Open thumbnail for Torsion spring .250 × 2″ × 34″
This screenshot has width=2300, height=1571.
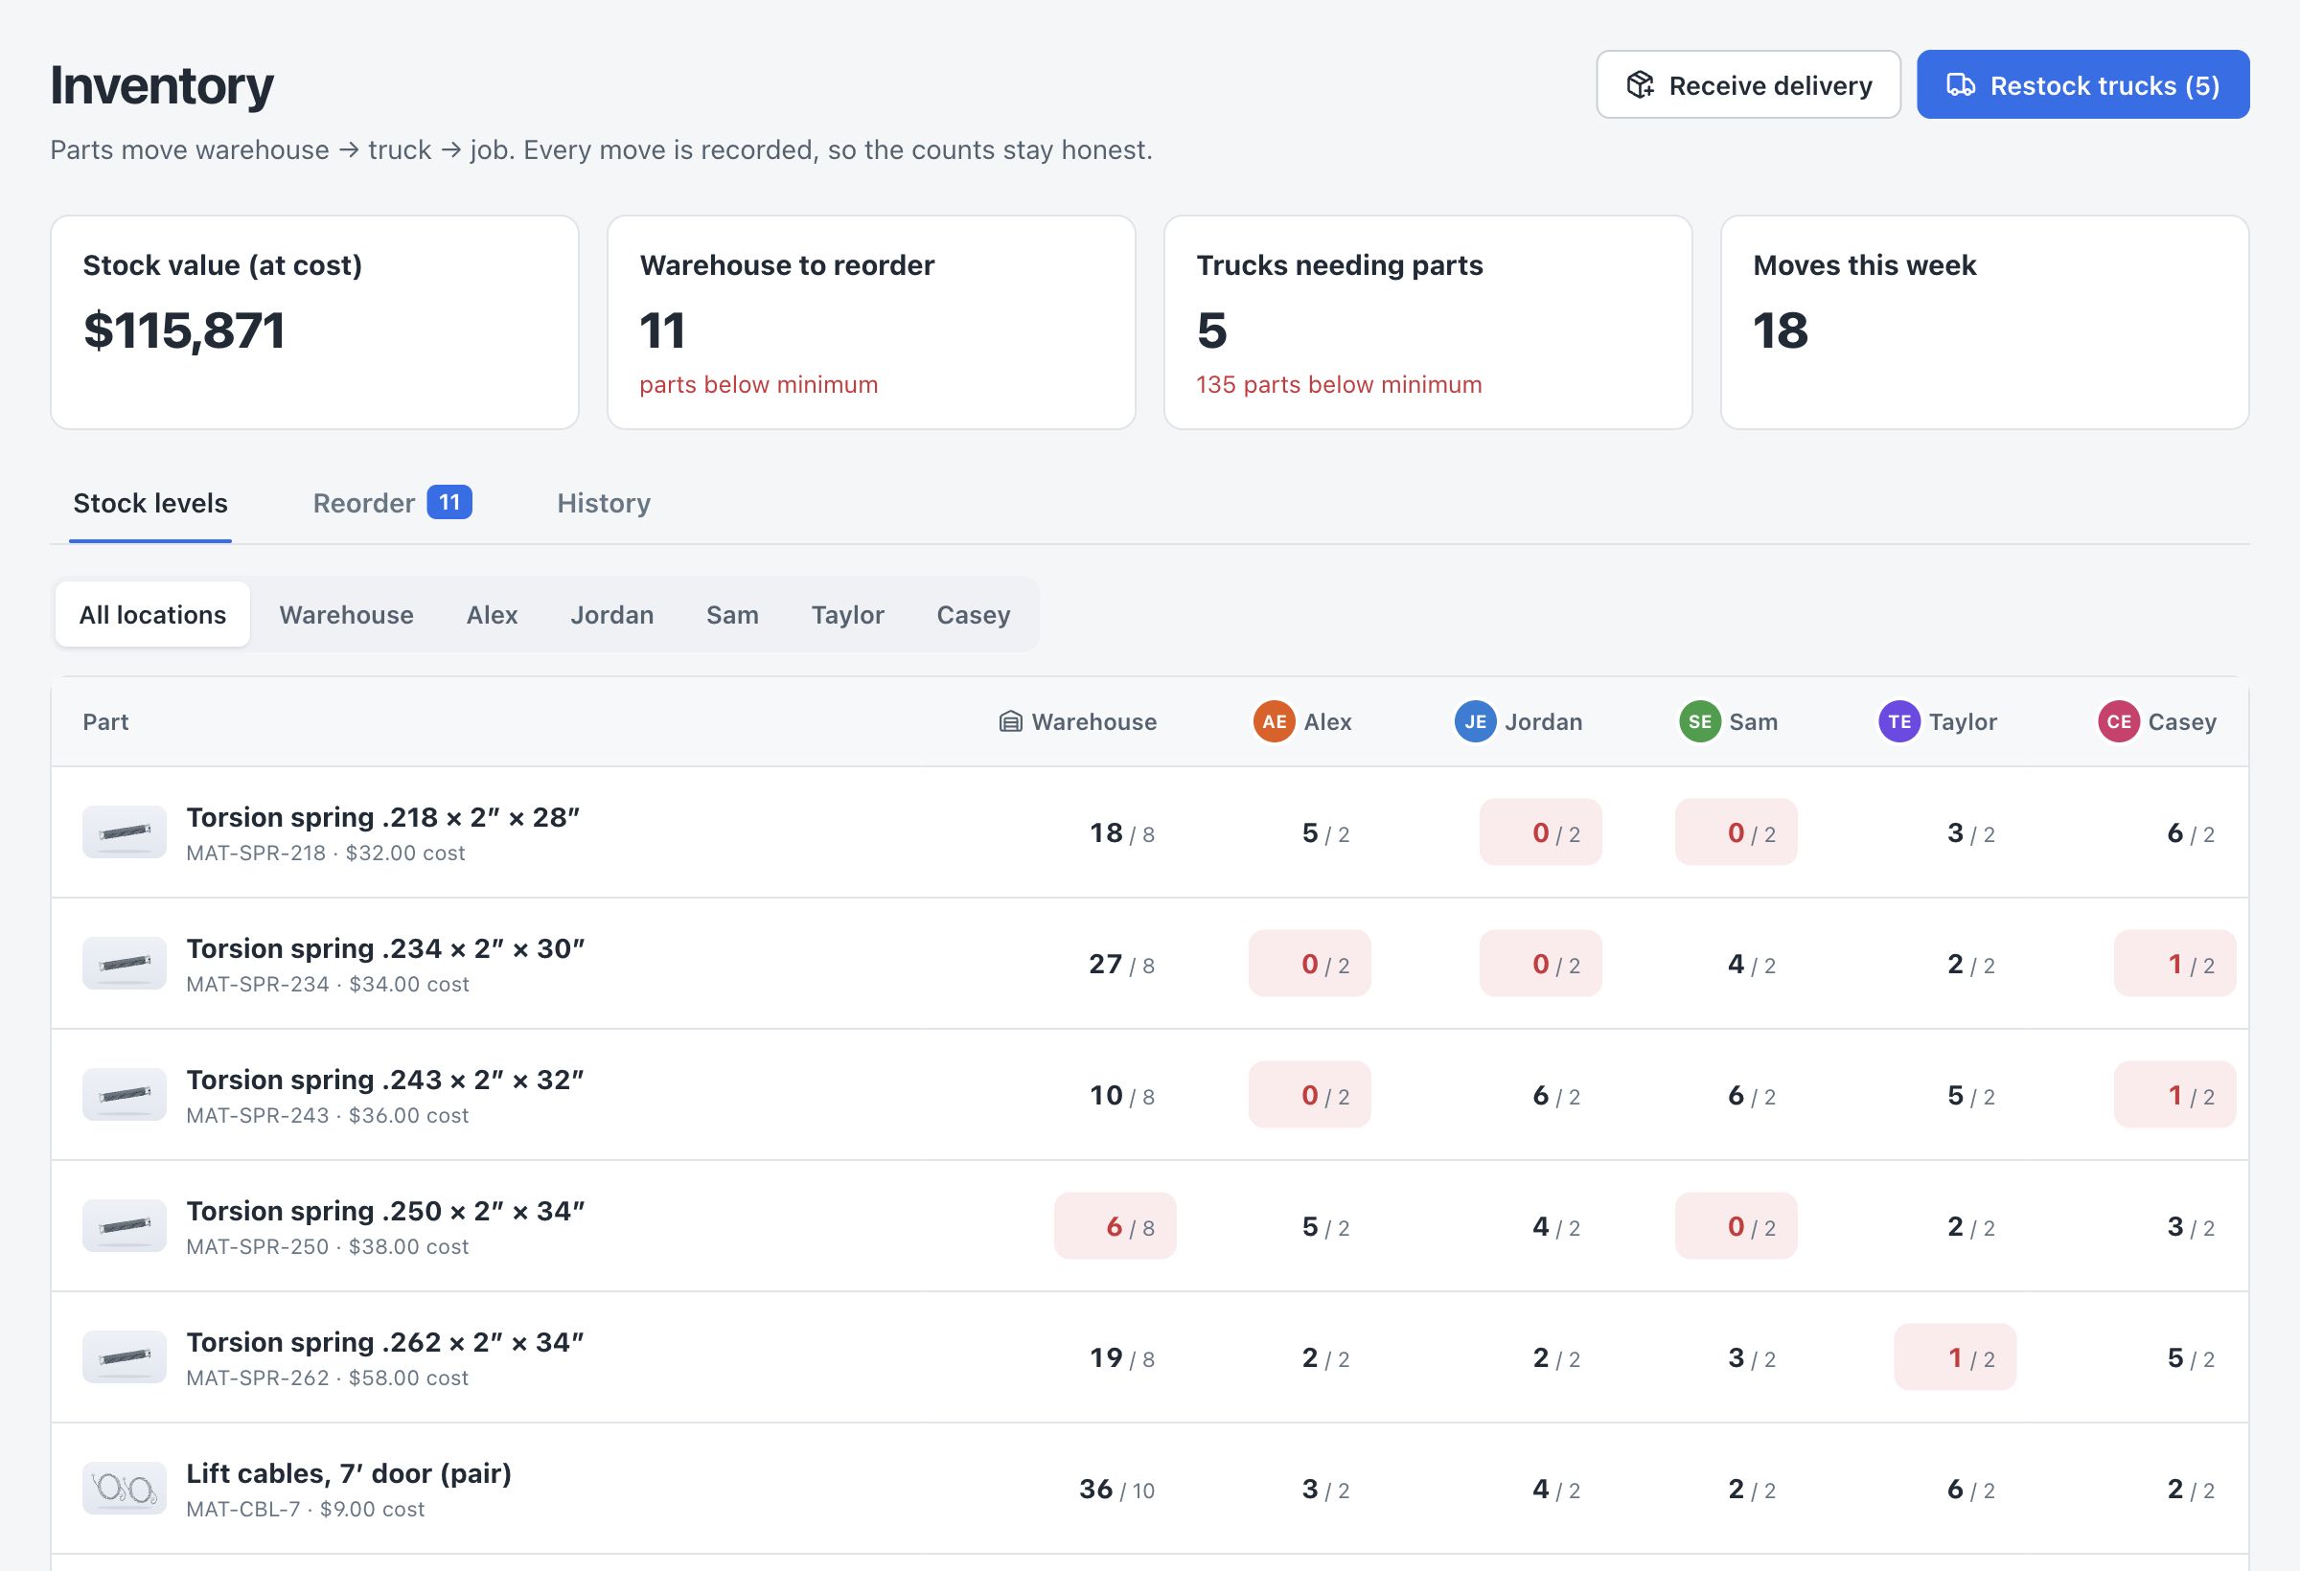(x=124, y=1226)
